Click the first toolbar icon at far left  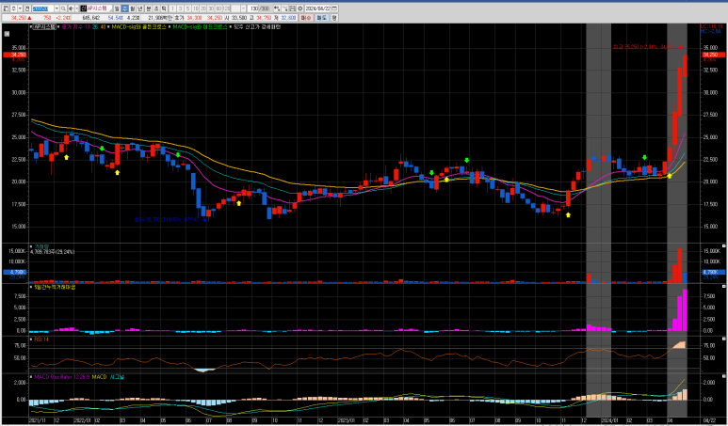tap(5, 8)
